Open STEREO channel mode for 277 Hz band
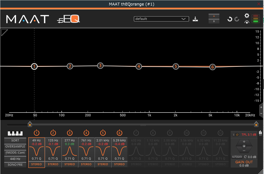Screen dimensions: 264x174 (70, 164)
